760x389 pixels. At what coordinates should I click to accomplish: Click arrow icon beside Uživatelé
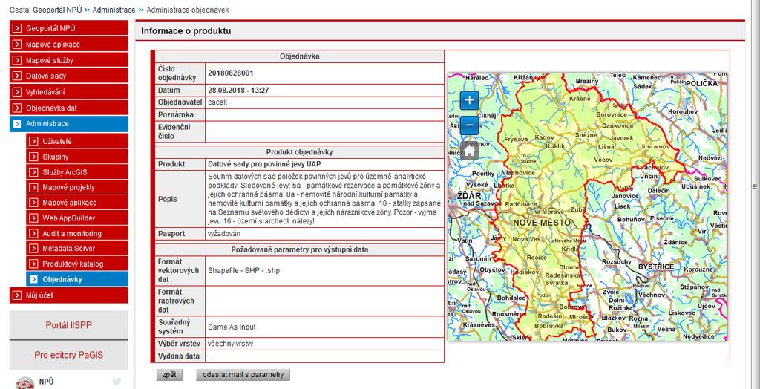(x=33, y=142)
